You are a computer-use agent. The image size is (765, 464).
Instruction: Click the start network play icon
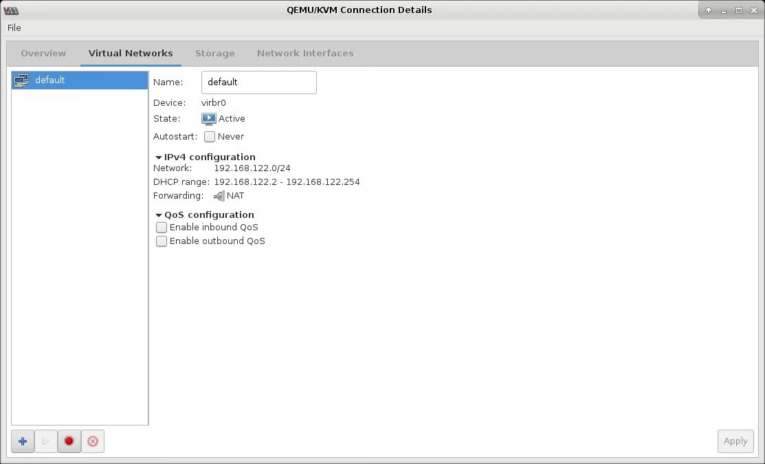pyautogui.click(x=46, y=441)
